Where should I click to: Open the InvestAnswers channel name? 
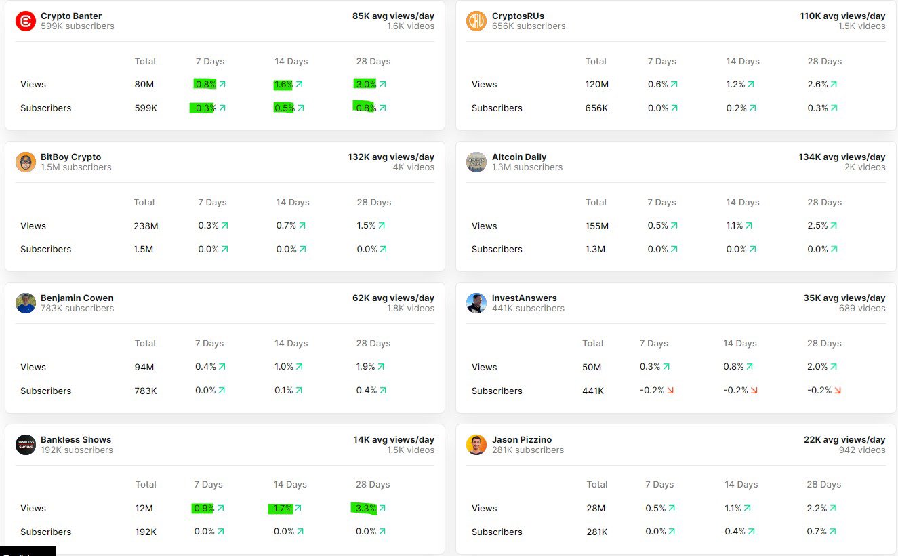(525, 298)
